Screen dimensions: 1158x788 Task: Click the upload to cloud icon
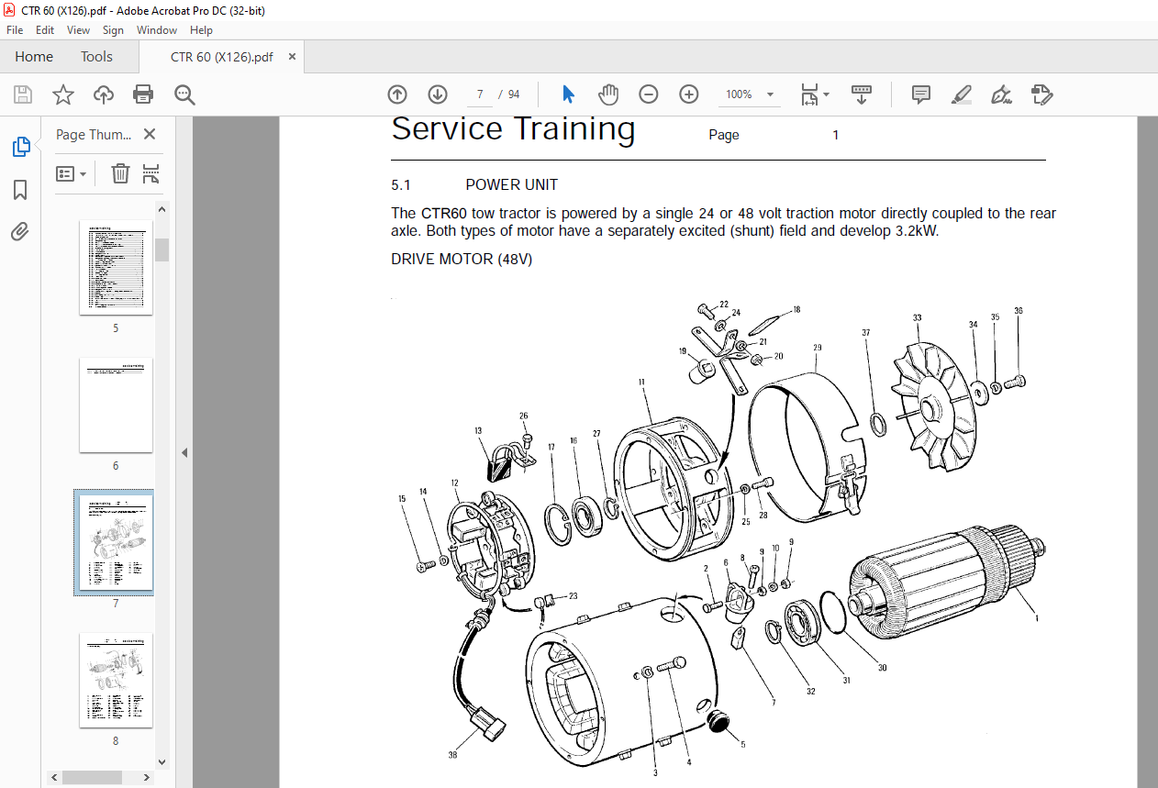(x=104, y=94)
